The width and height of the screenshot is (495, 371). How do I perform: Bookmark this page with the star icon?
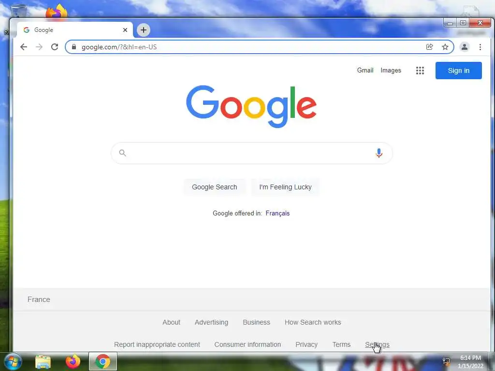tap(445, 47)
